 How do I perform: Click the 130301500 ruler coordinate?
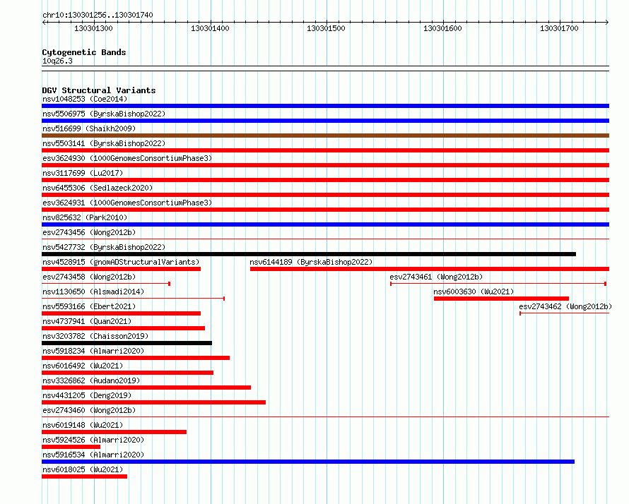326,28
